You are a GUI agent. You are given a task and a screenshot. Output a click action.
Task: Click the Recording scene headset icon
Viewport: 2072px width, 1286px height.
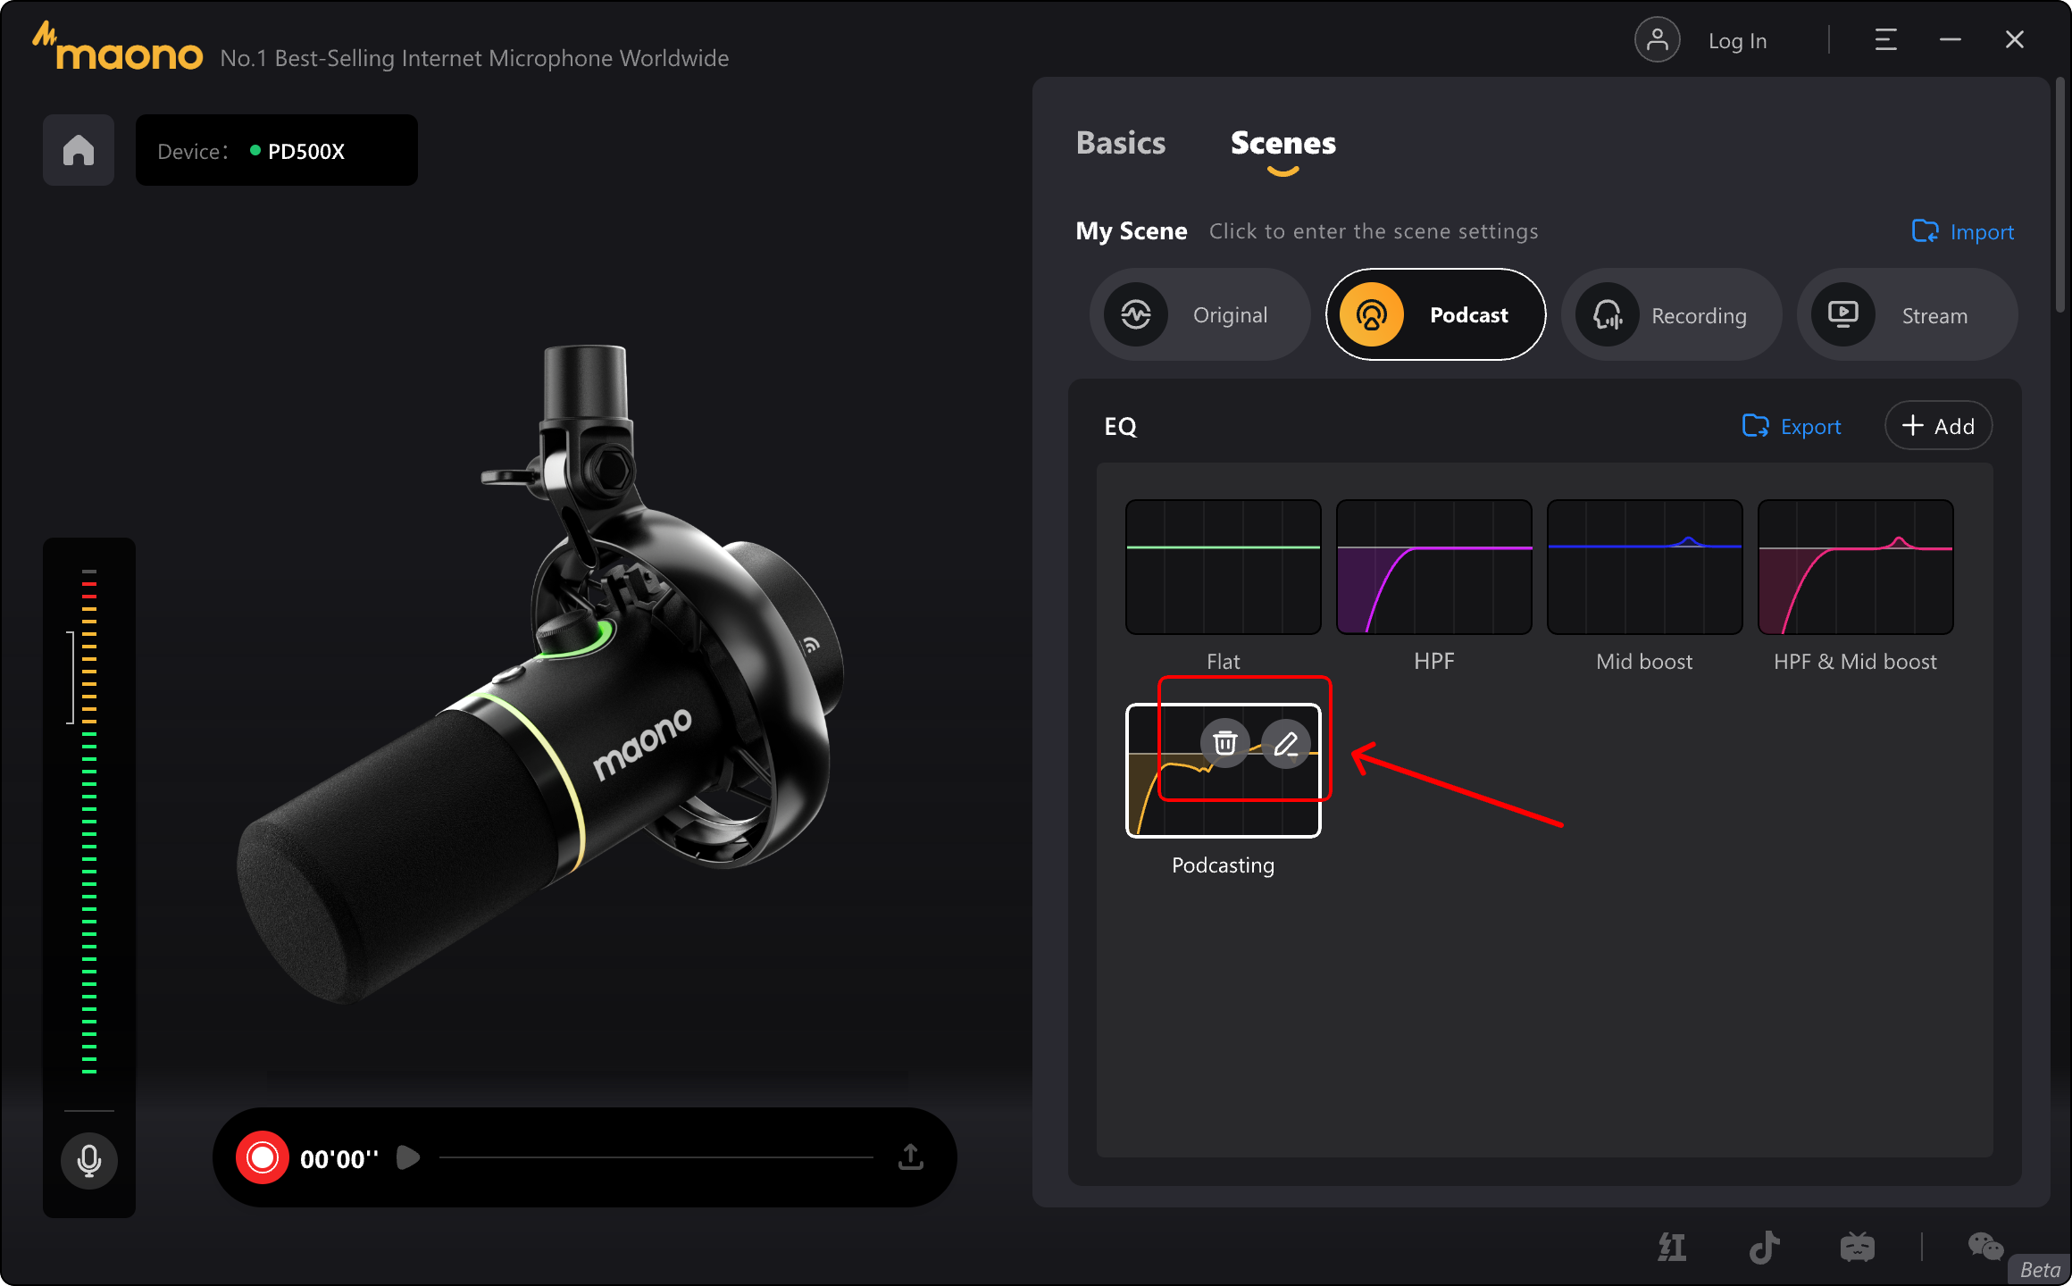click(1607, 314)
